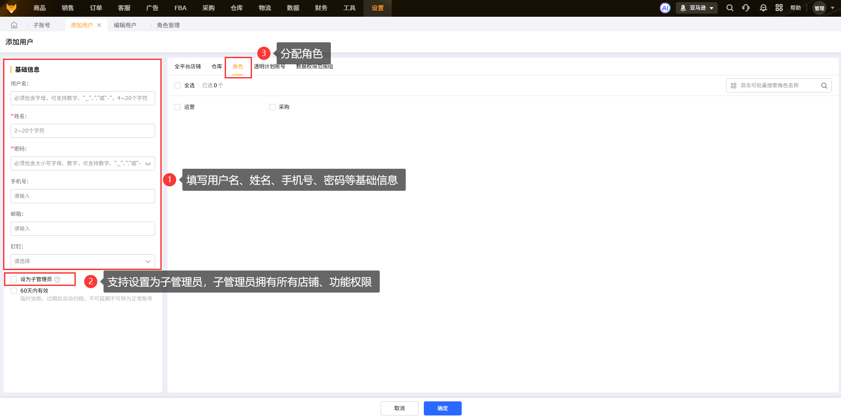Click the 帮助 link
Screen dimensions: 841x419
[x=796, y=8]
